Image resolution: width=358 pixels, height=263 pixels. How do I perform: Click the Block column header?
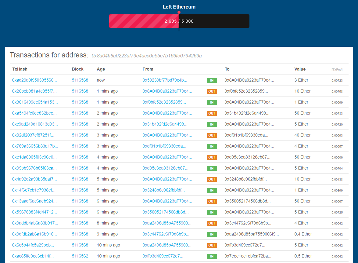[78, 69]
